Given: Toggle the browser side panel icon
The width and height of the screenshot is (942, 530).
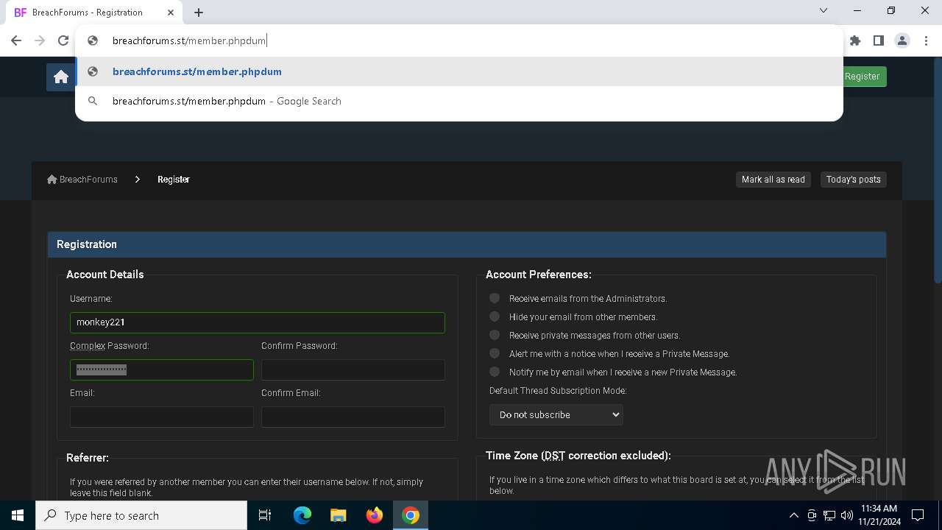Looking at the screenshot, I should point(879,40).
